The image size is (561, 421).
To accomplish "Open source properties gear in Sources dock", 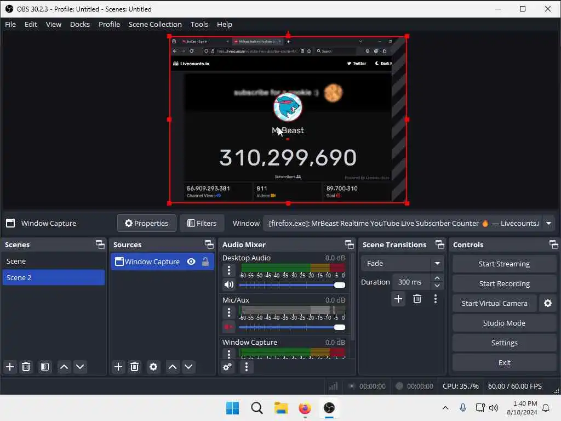I will (x=153, y=367).
